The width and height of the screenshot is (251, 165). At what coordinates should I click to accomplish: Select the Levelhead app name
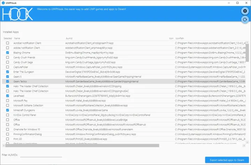(19, 96)
